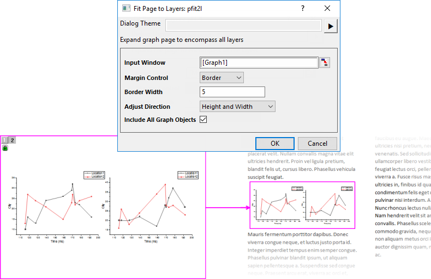Select the legend of the left graph
Viewport: 431px width, 279px height.
[x=94, y=175]
